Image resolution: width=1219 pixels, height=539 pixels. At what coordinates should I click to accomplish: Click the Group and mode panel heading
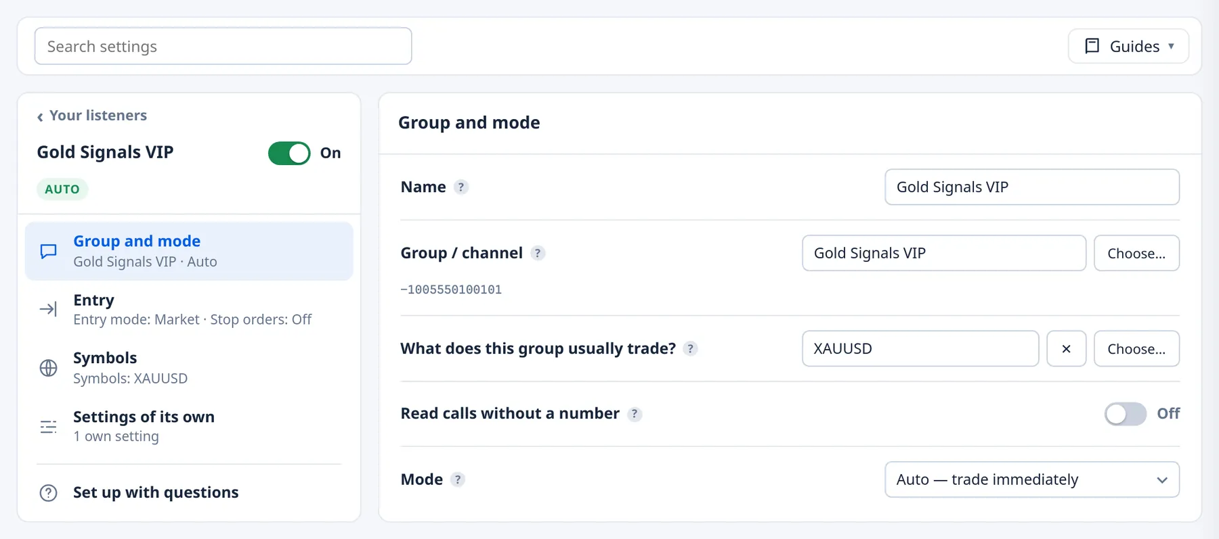coord(469,122)
